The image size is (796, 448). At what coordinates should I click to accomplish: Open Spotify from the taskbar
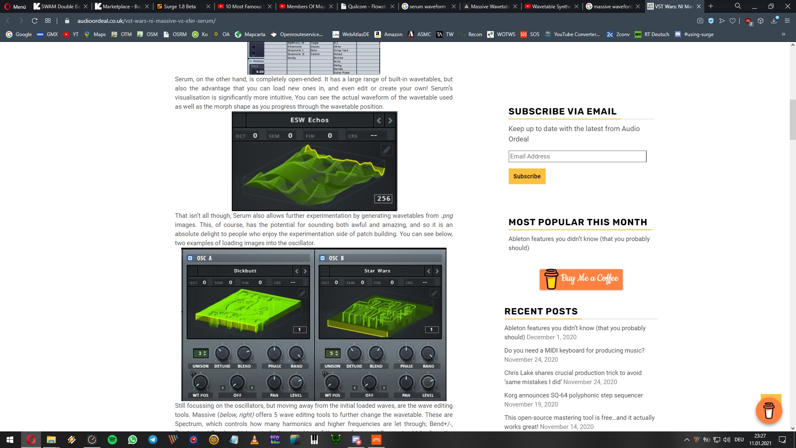[112, 440]
